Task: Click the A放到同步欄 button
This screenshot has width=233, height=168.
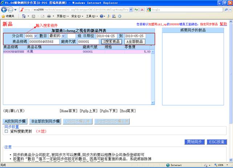Action: pyautogui.click(x=15, y=121)
